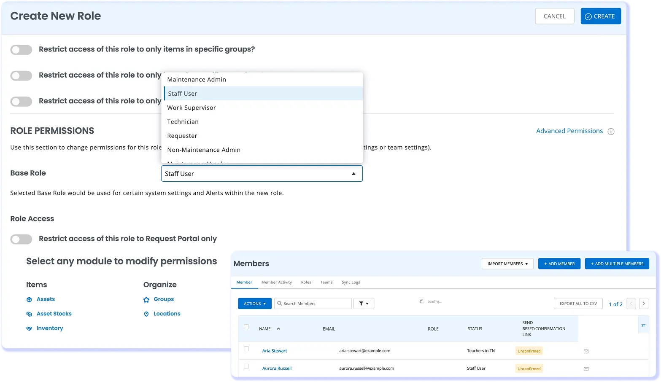
Task: Go to next page of members
Action: coord(643,304)
